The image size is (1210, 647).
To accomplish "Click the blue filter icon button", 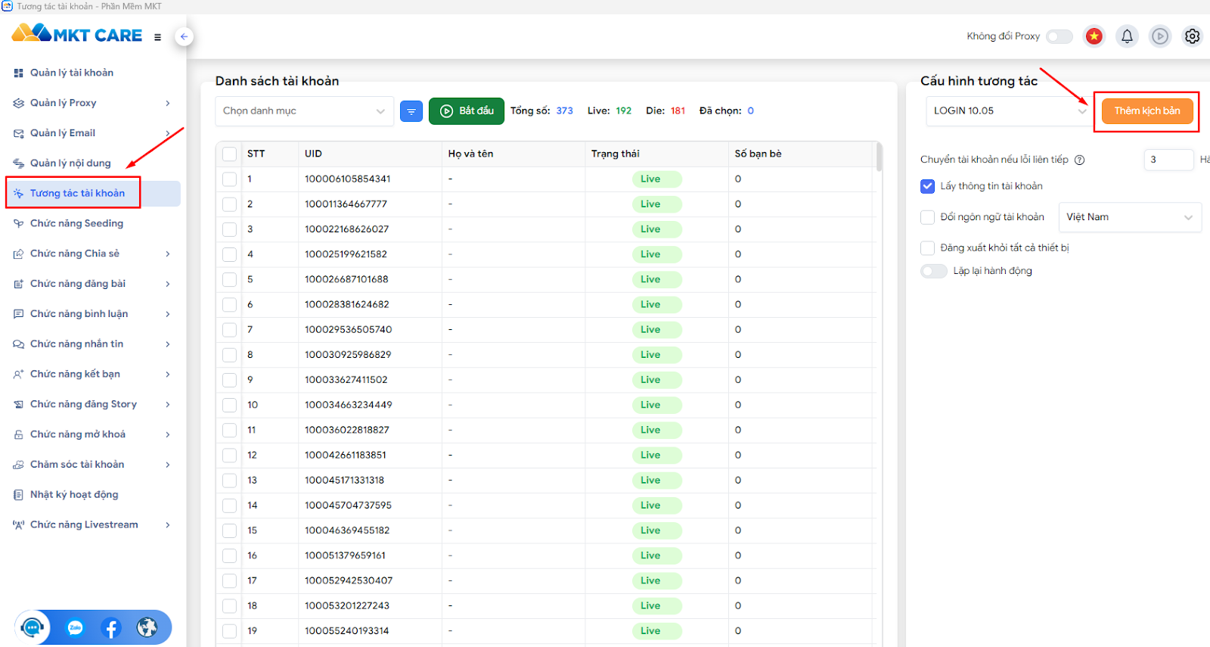I will 411,111.
